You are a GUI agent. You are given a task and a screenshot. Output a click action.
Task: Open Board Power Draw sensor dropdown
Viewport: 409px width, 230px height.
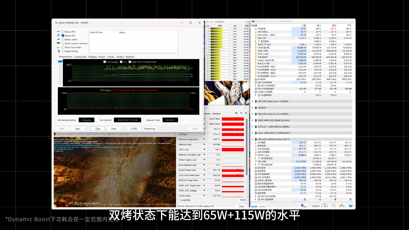pyautogui.click(x=204, y=170)
